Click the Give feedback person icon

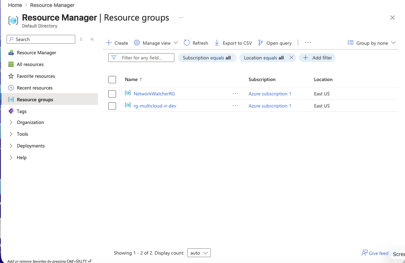pyautogui.click(x=365, y=253)
